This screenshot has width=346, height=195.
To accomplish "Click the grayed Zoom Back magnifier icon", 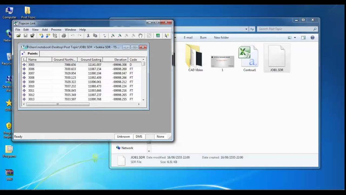I will pyautogui.click(x=127, y=35).
